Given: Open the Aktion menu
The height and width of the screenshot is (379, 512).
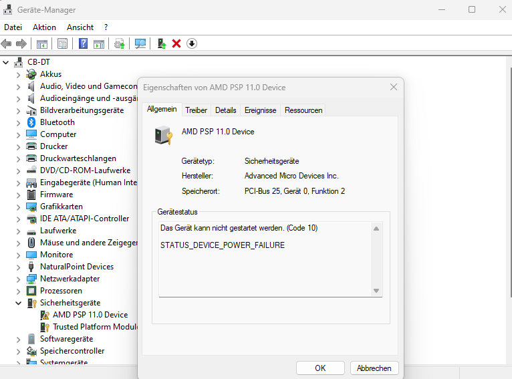Looking at the screenshot, I should 44,27.
